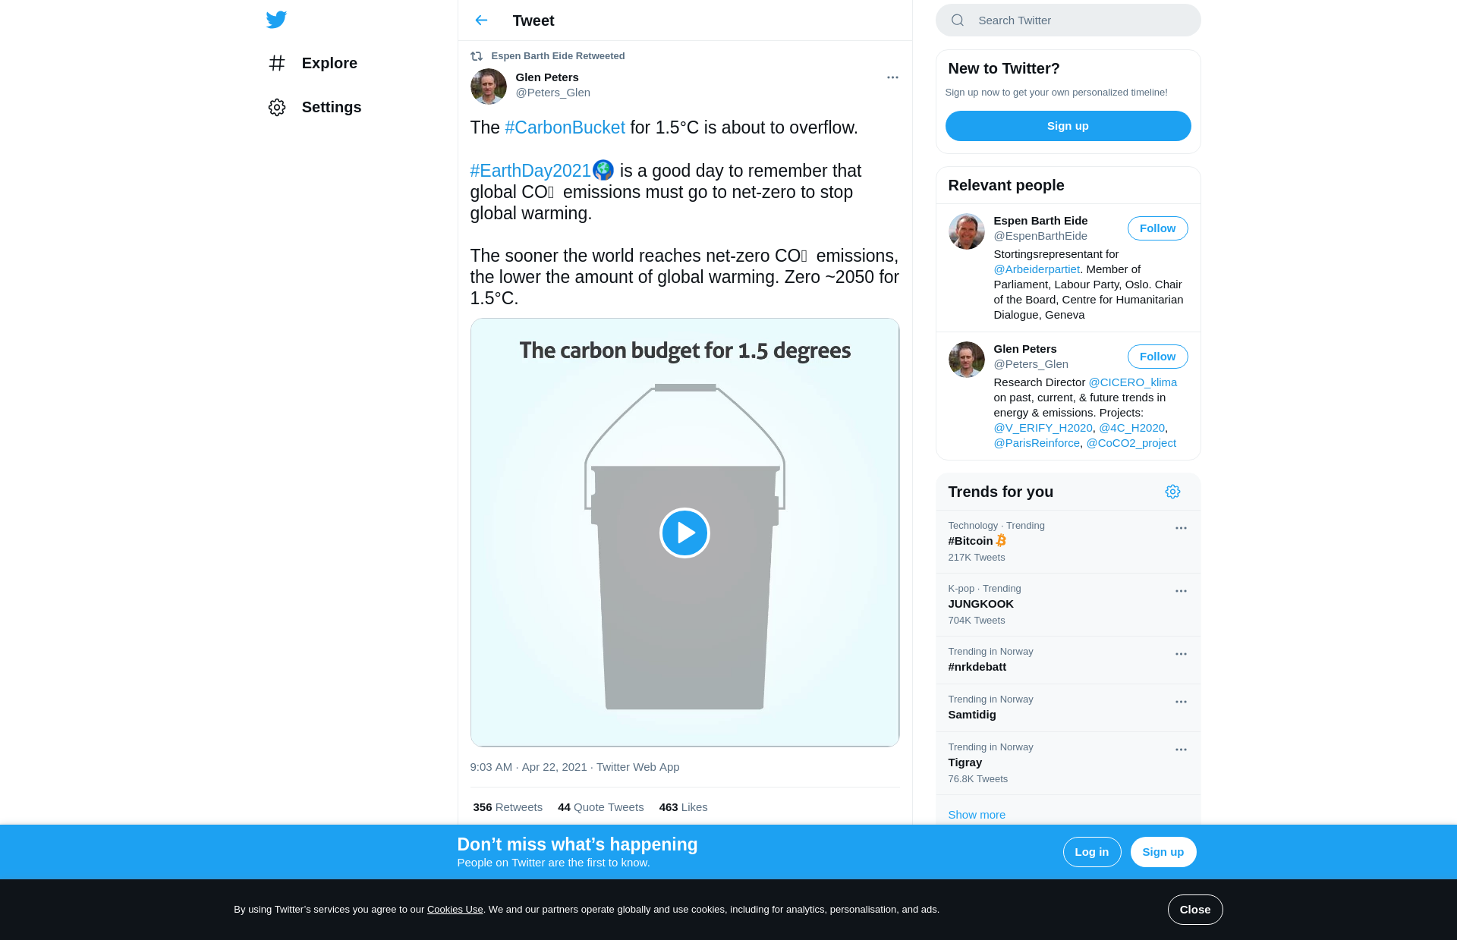Viewport: 1457px width, 940px height.
Task: Focus the Search Twitter field
Action: point(1068,20)
